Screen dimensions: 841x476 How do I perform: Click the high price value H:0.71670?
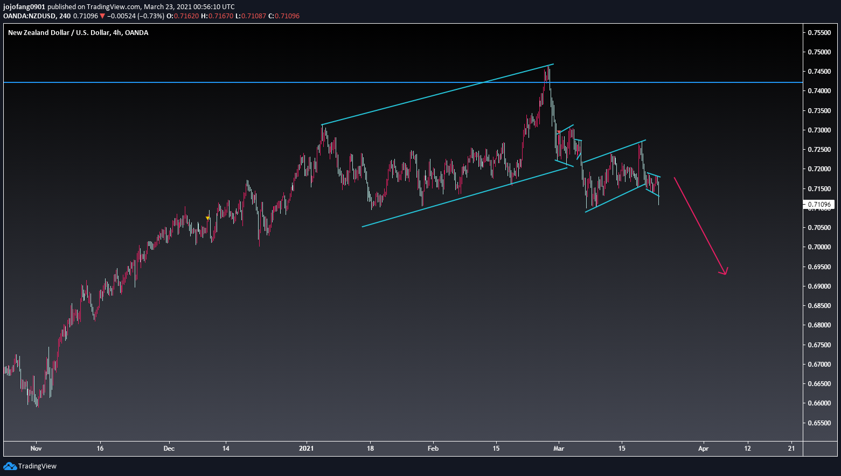point(217,16)
